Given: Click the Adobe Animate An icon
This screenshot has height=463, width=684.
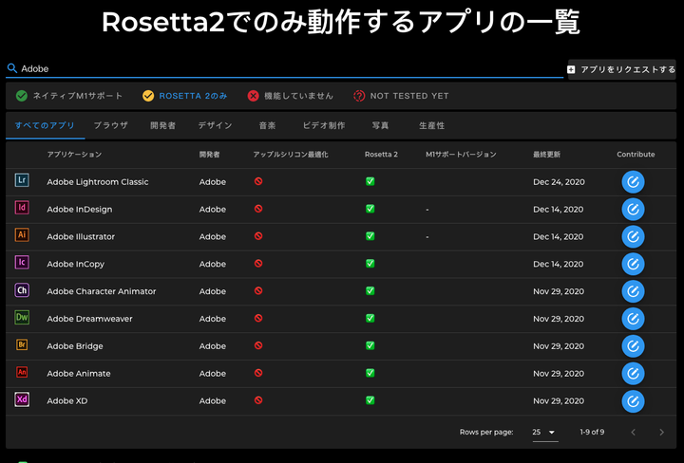Looking at the screenshot, I should [x=22, y=372].
